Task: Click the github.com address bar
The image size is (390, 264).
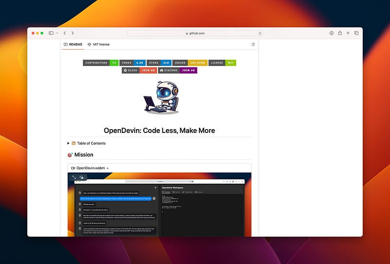Action: (195, 33)
